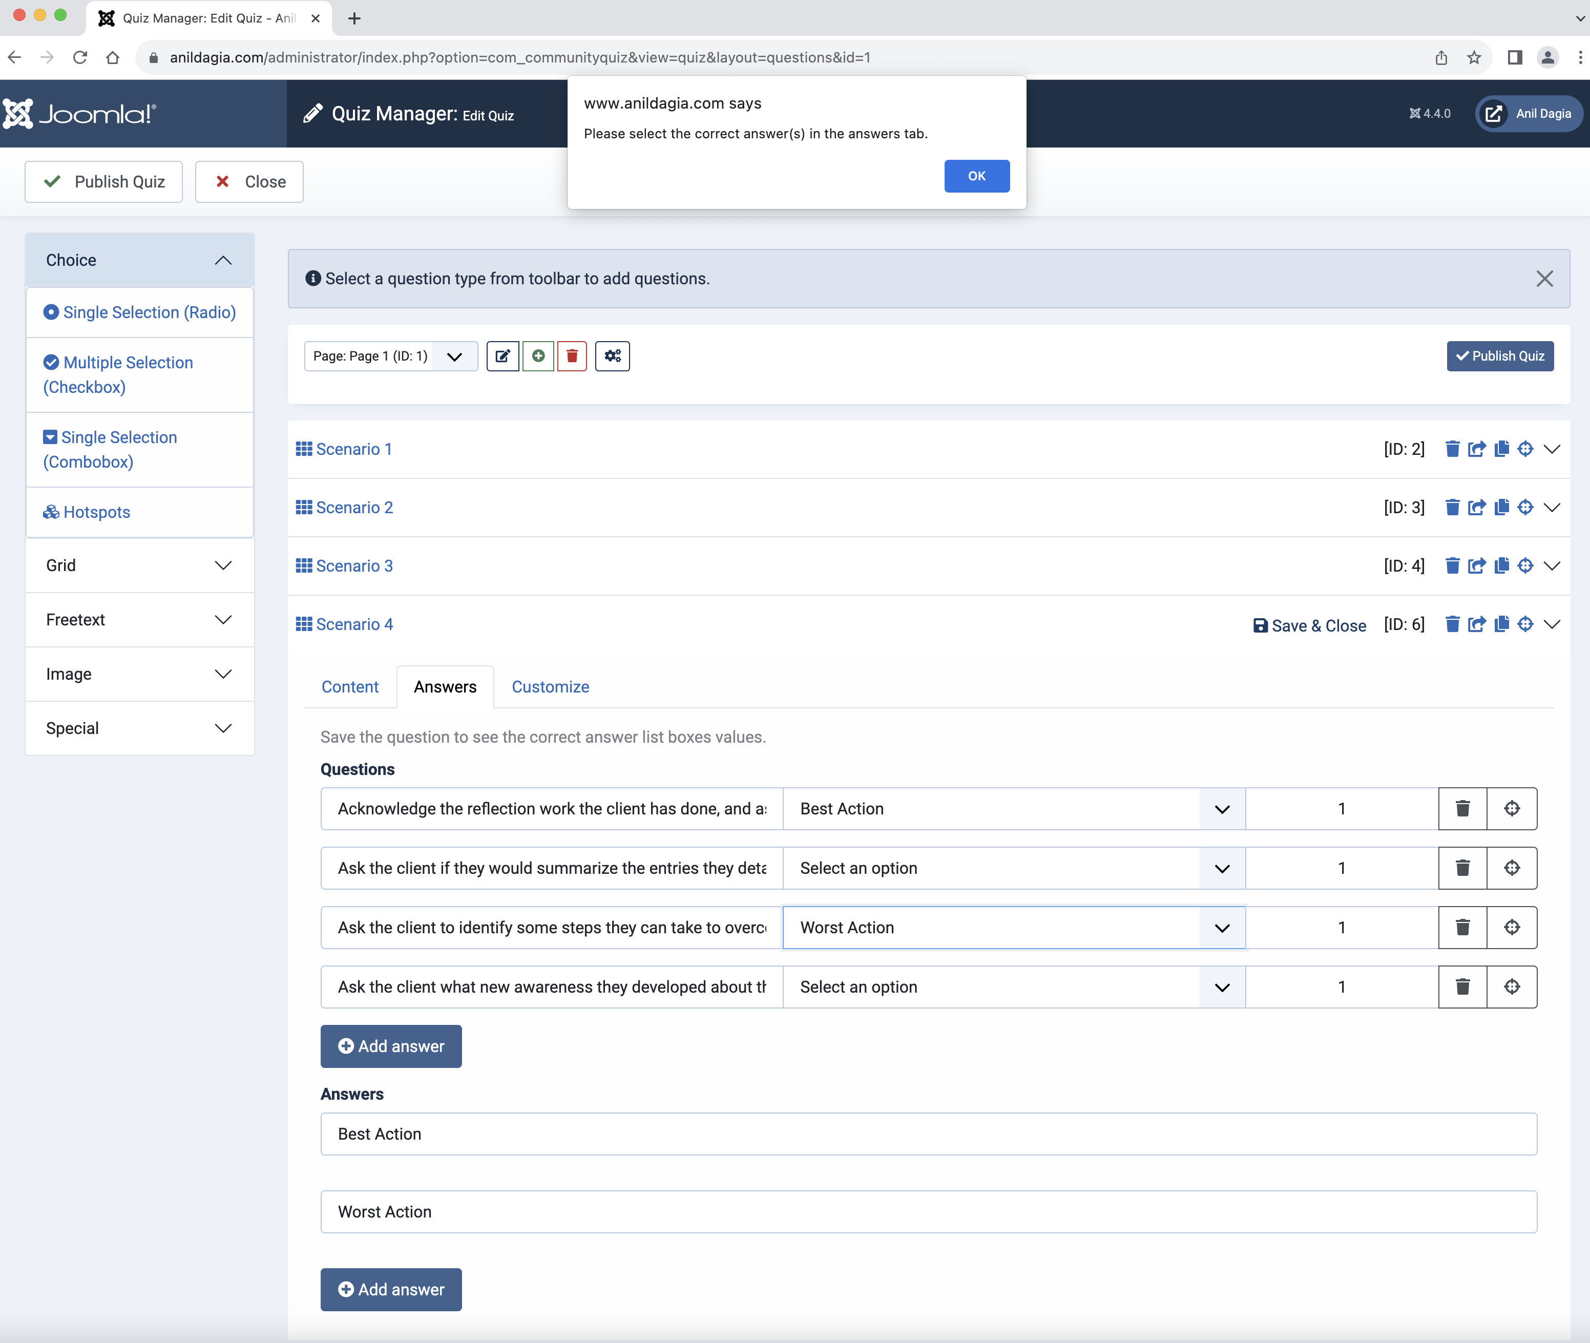Delete the first question row with trash icon
Viewport: 1590px width, 1343px height.
[1462, 809]
